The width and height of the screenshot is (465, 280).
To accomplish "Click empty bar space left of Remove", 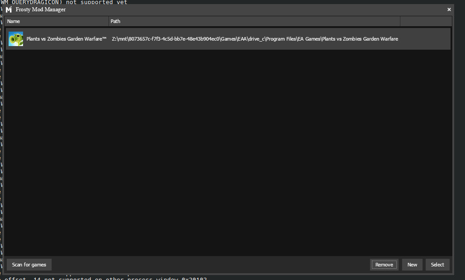I will [208, 265].
